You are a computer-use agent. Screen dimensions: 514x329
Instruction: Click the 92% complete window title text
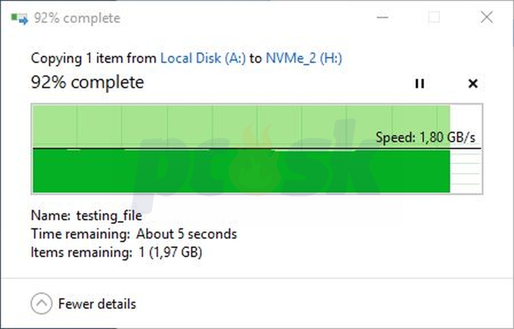click(77, 19)
